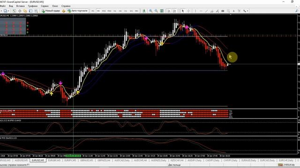Viewport: 300px width, 168px height.
Task: Zoom out of the chart
Action: coord(156,11)
